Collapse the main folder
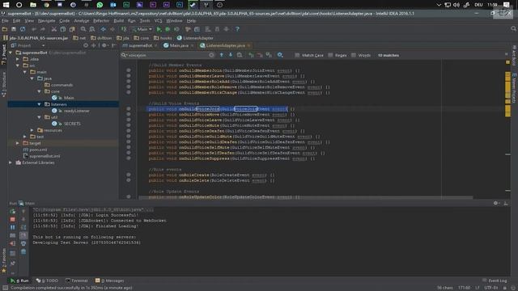Image resolution: width=518 pixels, height=291 pixels. pyautogui.click(x=25, y=72)
